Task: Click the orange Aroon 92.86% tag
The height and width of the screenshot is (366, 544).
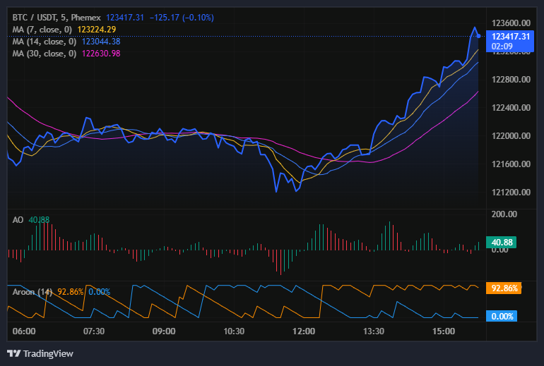Action: 505,288
